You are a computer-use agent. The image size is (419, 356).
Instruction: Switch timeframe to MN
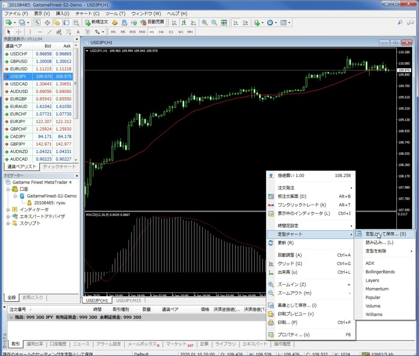190,32
